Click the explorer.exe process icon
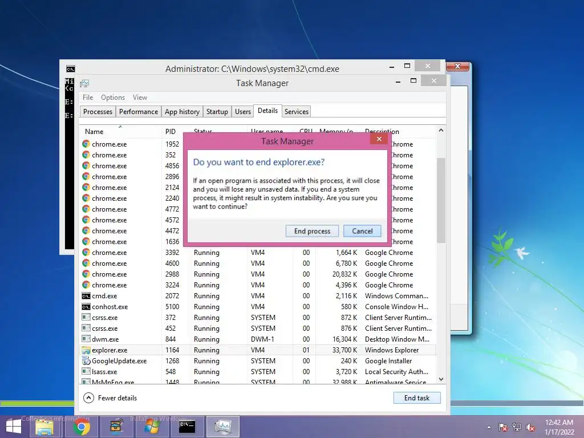 point(86,350)
